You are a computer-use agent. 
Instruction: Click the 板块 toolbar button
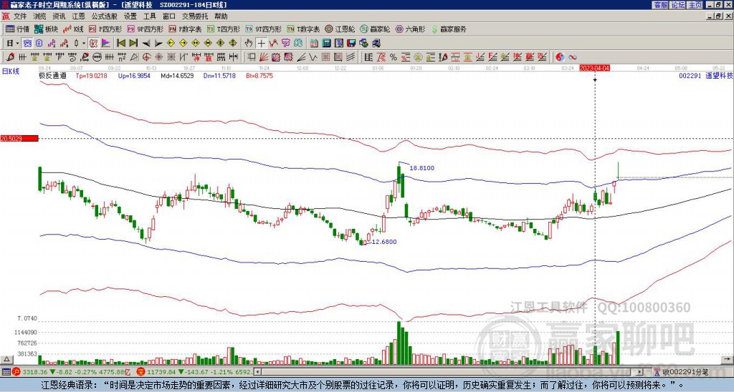click(47, 29)
